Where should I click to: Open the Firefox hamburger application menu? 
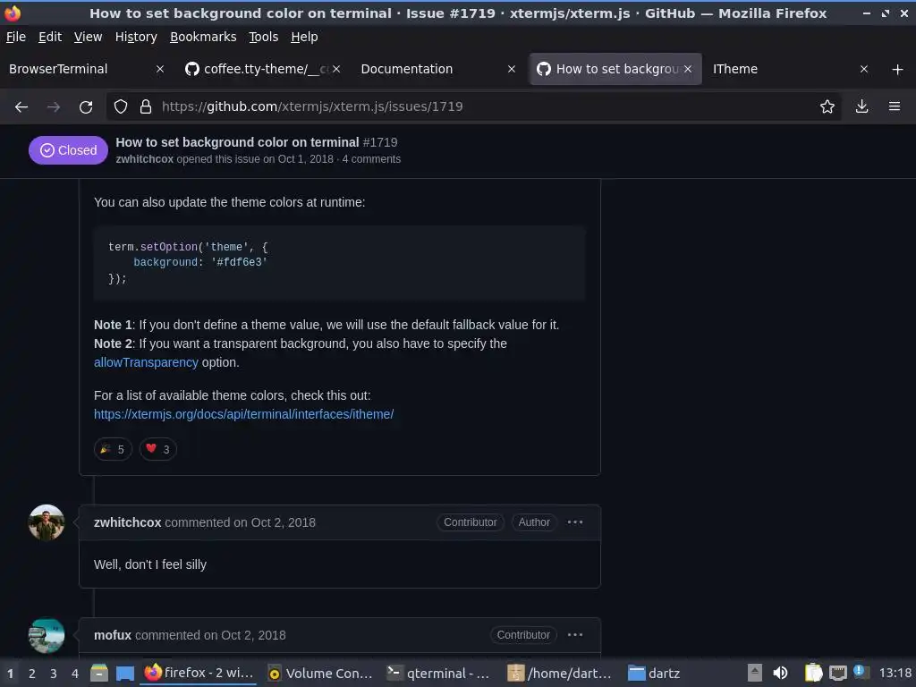tap(894, 106)
